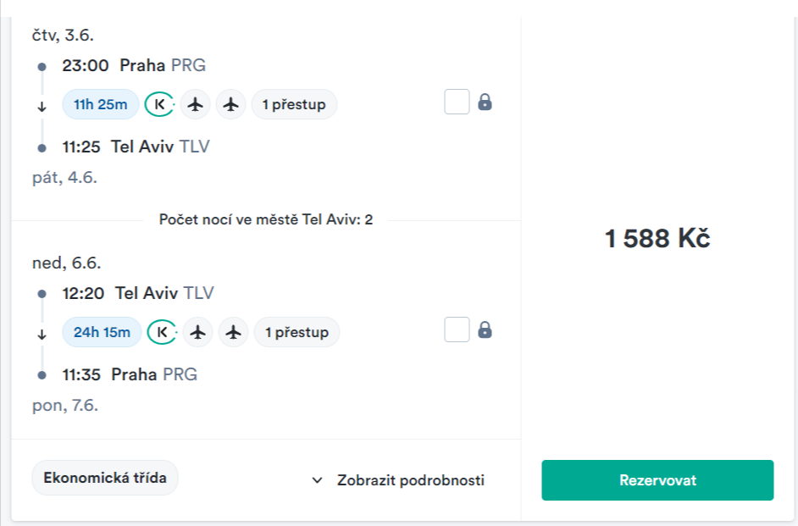798x526 pixels.
Task: Click the 11h 25m duration badge
Action: click(x=101, y=104)
